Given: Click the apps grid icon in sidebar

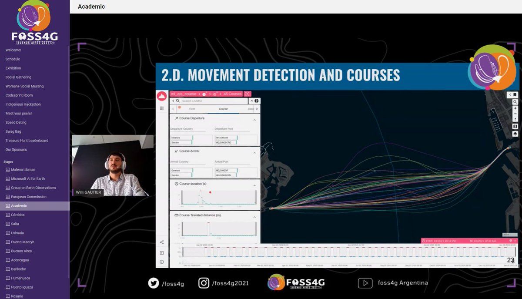Looking at the screenshot, I should coord(162,108).
